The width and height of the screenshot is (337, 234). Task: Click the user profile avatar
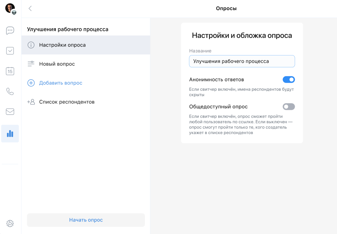(10, 8)
